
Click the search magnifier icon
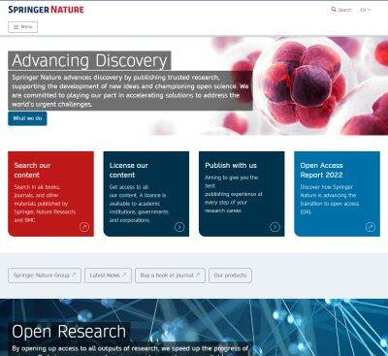pos(334,10)
